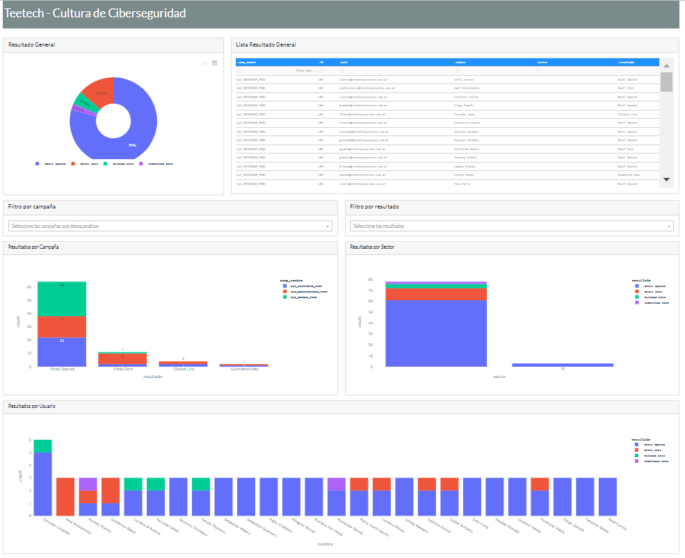Click the 'Lista Resultado General' panel header

point(266,44)
